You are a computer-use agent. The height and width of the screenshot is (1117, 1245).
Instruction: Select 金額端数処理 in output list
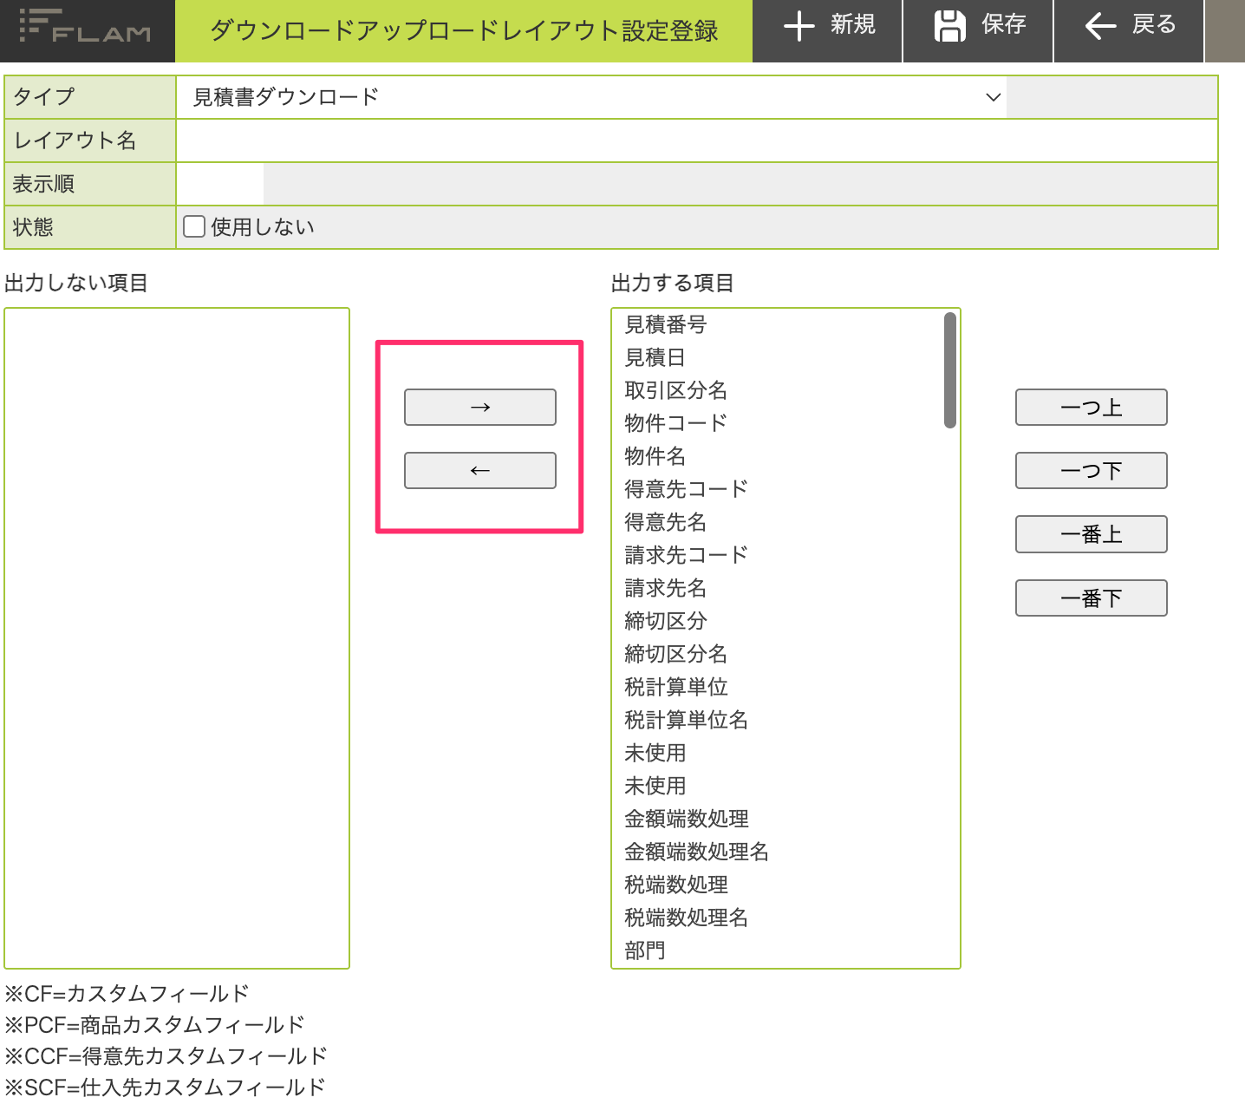click(687, 819)
